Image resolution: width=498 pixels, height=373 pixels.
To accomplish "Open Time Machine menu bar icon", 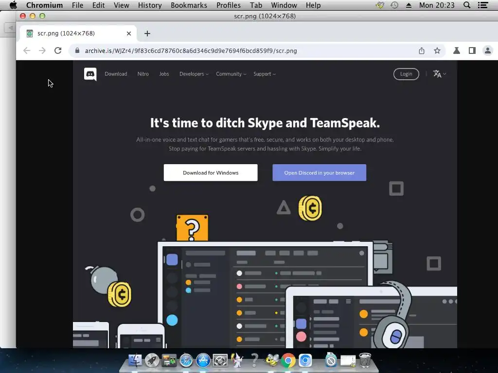I will tap(394, 5).
